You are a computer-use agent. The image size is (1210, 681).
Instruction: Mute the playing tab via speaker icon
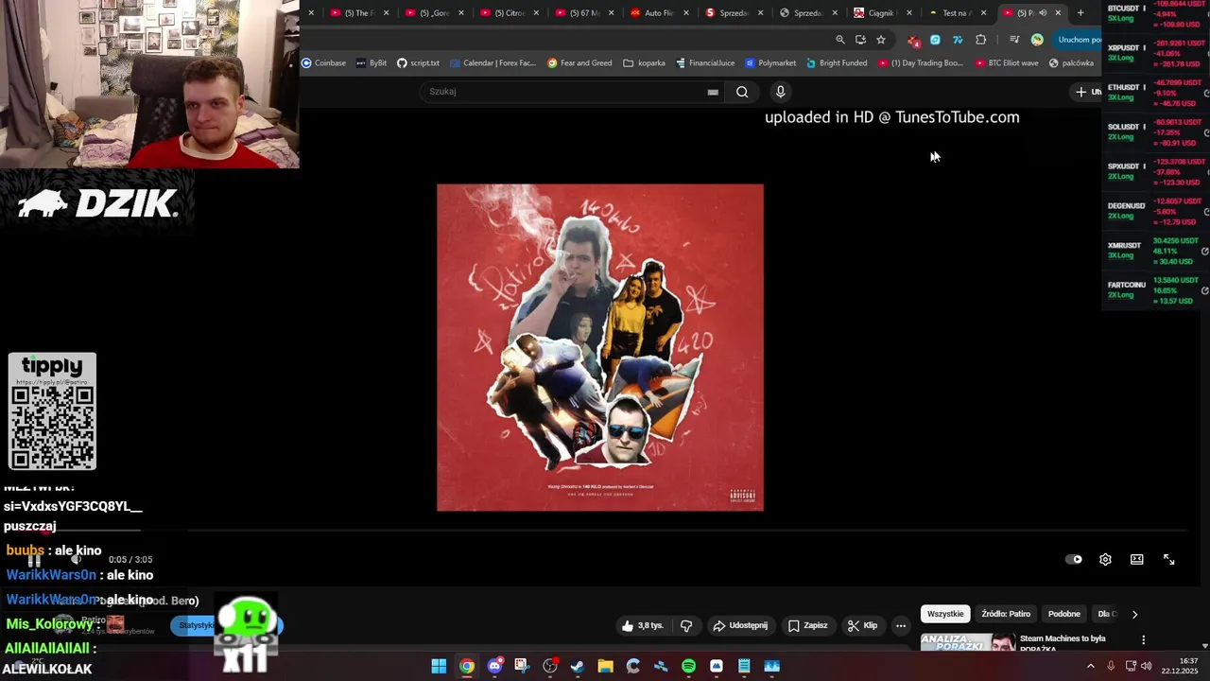click(1043, 13)
